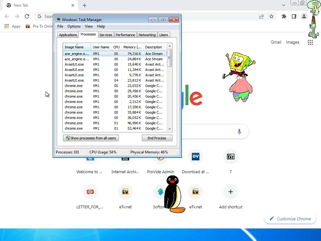The image size is (321, 241).
Task: Select the AvastUI.exe row with CPU 04
Action: (x=115, y=80)
